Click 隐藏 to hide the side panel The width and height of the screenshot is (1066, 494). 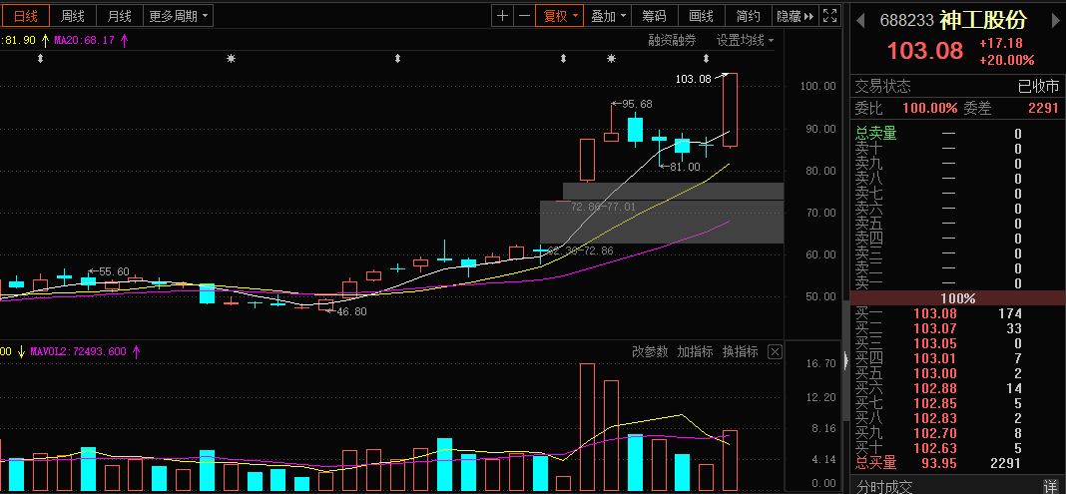point(795,16)
